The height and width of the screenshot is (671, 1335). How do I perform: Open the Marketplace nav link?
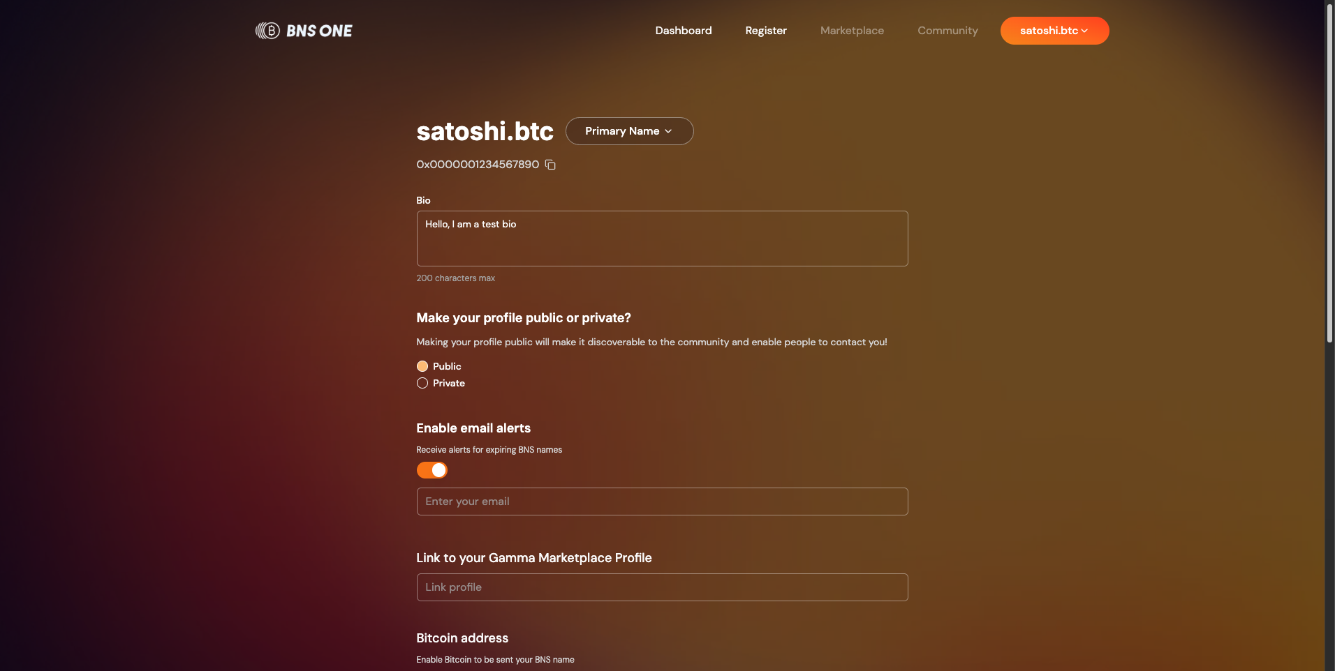click(852, 31)
